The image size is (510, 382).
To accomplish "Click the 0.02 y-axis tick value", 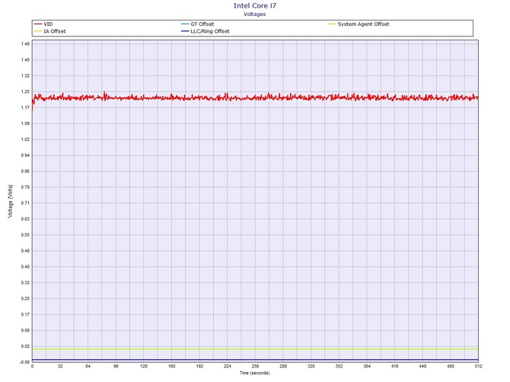I will [25, 346].
